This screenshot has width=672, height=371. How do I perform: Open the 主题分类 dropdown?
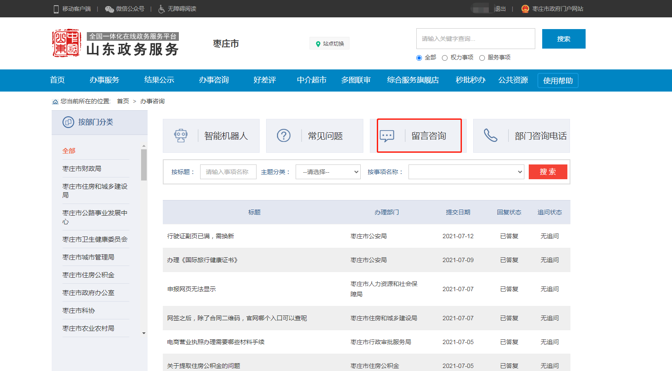(328, 172)
